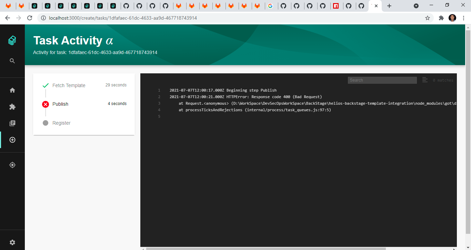Click the Backstage logo icon
This screenshot has width=471, height=250.
pos(12,40)
